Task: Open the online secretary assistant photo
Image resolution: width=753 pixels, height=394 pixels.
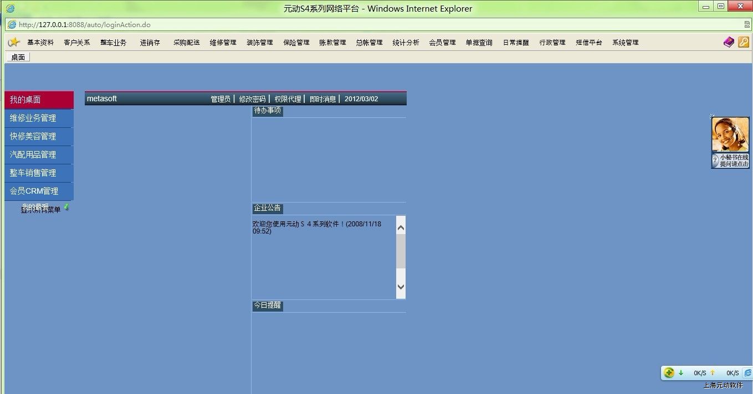Action: (x=730, y=135)
